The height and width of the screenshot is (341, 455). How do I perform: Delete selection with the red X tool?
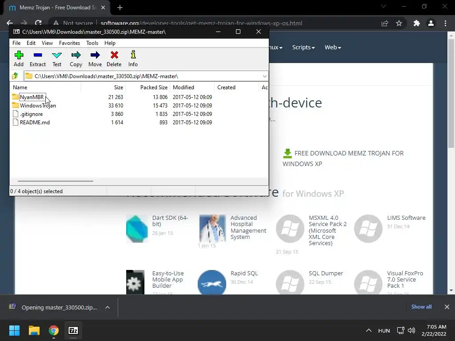pos(114,59)
